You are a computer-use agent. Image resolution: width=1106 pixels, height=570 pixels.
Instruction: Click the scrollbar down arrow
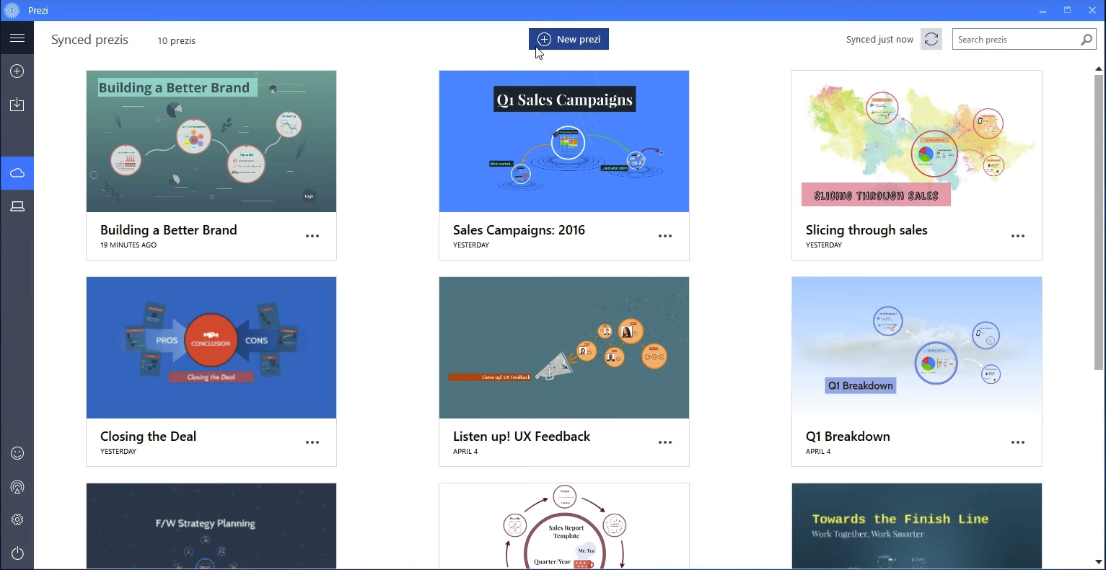click(x=1099, y=561)
